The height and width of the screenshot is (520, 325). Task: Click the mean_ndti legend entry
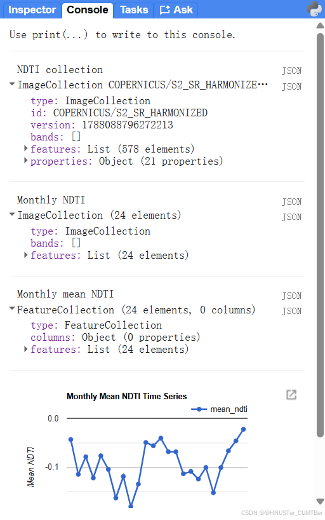click(220, 409)
